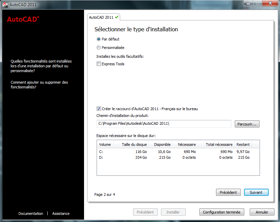280x222 pixels.
Task: Go back using the Précédent button
Action: click(x=228, y=192)
